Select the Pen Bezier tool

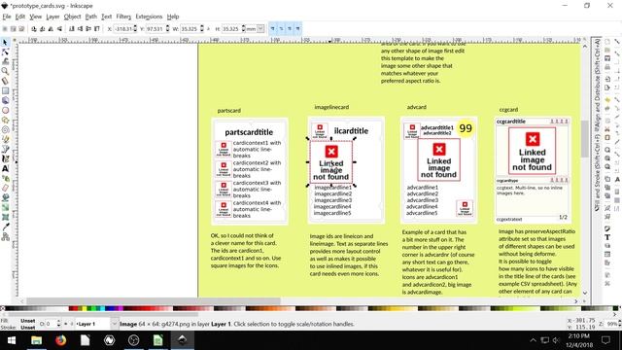[x=5, y=149]
